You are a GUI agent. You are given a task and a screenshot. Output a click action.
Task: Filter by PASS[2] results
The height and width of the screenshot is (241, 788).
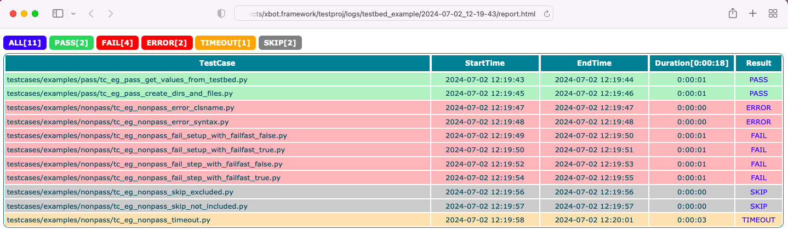coord(71,43)
